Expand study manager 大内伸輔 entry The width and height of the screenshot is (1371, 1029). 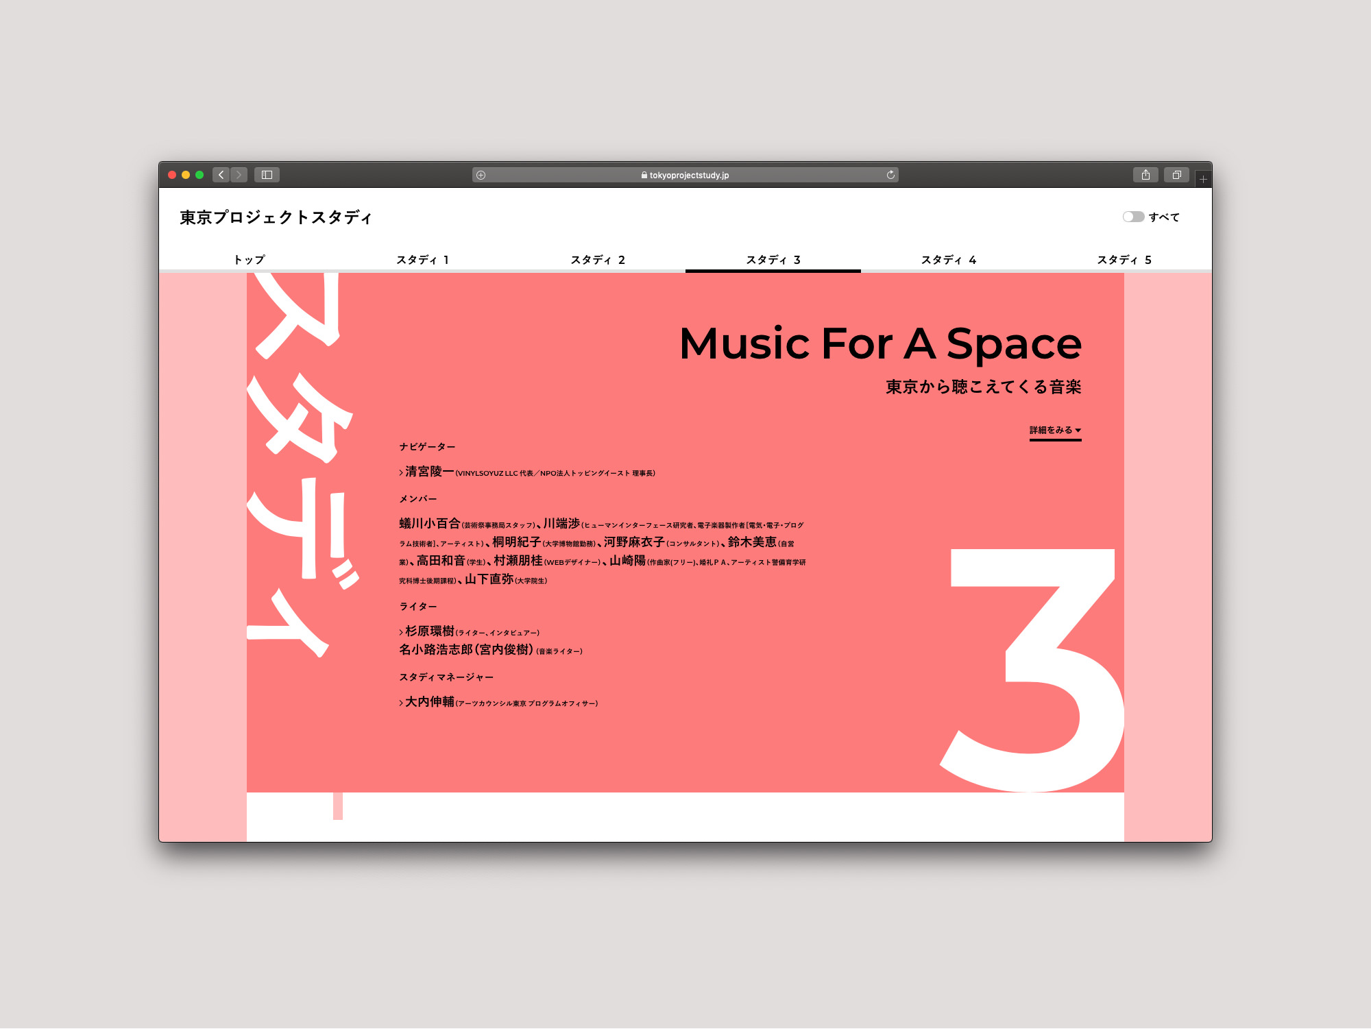[x=430, y=702]
